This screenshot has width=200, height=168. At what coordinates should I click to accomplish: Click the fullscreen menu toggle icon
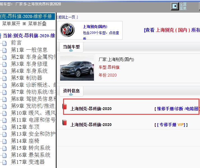click(x=175, y=6)
